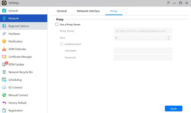Viewport: 191px width, 113px height.
Task: Open Scheduling settings
Action: coord(24,80)
